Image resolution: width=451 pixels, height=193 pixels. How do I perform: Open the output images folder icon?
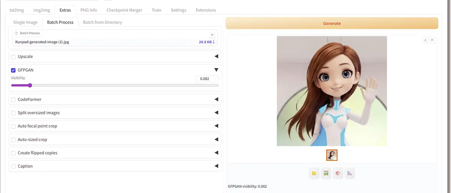tap(314, 173)
